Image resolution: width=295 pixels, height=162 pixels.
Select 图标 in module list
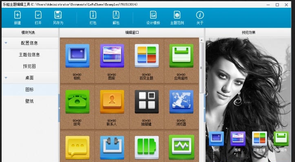tap(29, 90)
